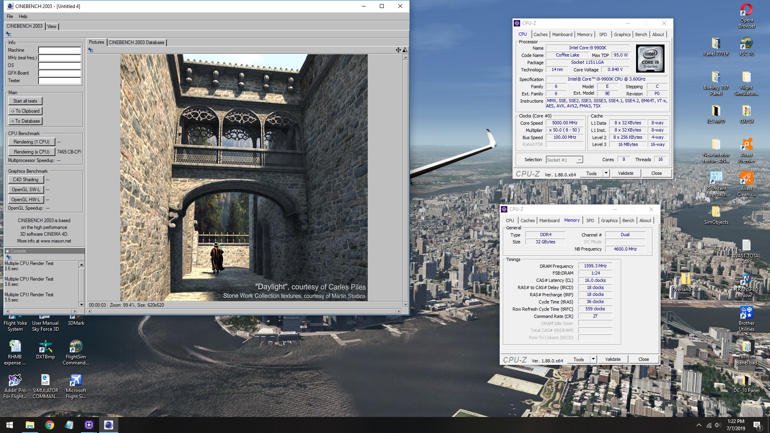Launch FS Instant Approach shortcut
This screenshot has width=770, height=433.
[716, 184]
